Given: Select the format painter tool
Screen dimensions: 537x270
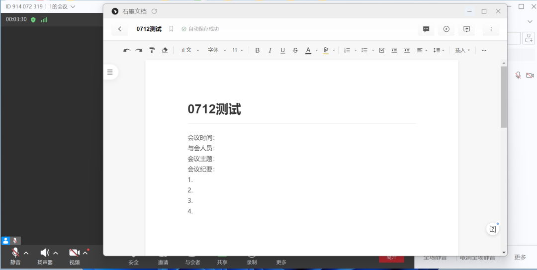Looking at the screenshot, I should pos(152,50).
